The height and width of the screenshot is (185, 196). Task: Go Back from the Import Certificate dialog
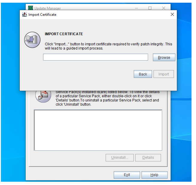coord(143,74)
